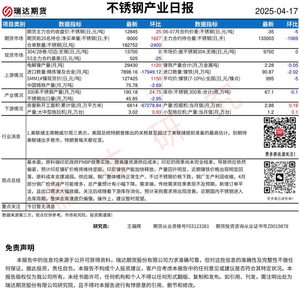Select the 期货前20名持仓:净买单量 indicator

tap(68, 39)
